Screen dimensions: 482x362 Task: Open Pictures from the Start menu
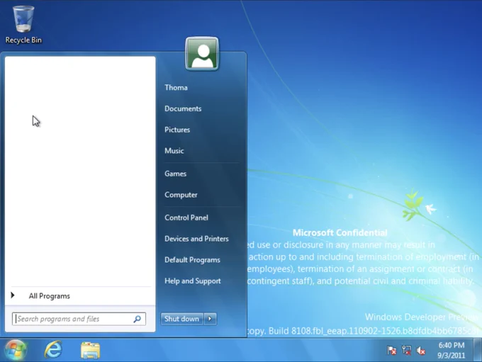pyautogui.click(x=177, y=130)
